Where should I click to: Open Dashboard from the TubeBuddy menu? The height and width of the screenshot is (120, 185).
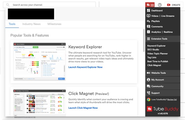(157, 11)
